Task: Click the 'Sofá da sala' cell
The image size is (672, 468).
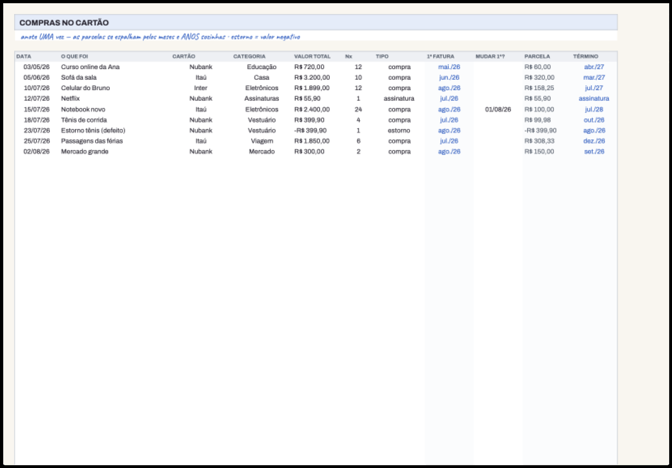Action: point(79,77)
